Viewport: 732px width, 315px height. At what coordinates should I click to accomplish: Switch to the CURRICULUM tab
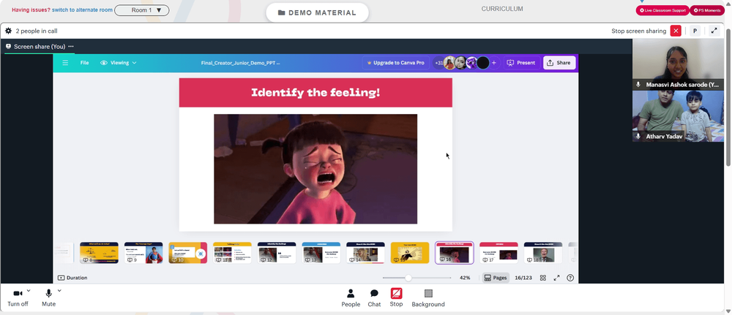502,9
